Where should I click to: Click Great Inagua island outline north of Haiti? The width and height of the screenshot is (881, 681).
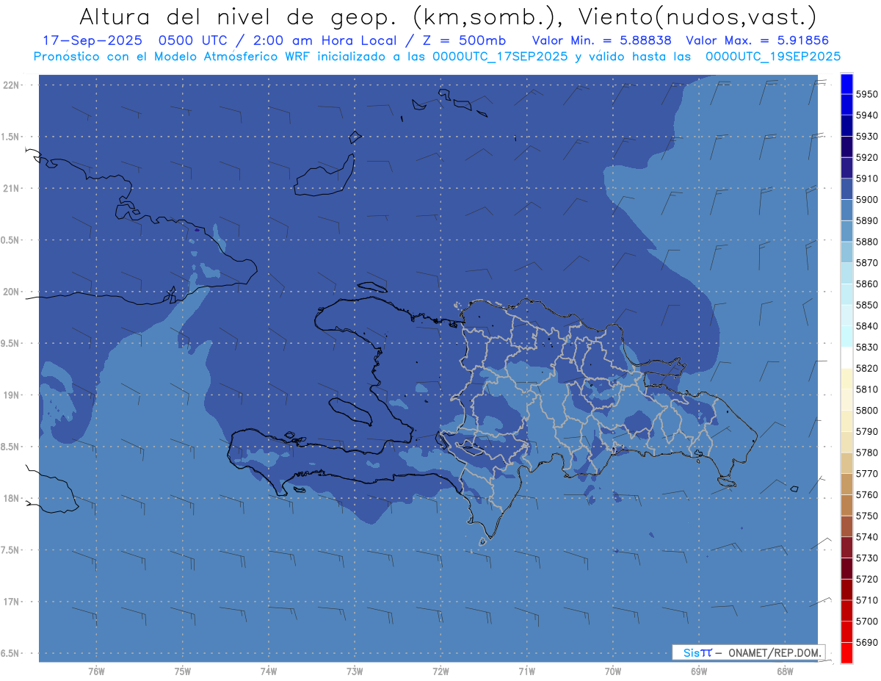pyautogui.click(x=325, y=176)
